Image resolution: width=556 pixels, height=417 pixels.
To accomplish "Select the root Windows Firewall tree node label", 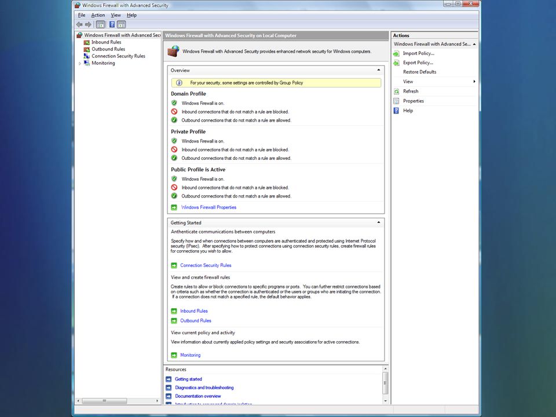I will [x=122, y=35].
